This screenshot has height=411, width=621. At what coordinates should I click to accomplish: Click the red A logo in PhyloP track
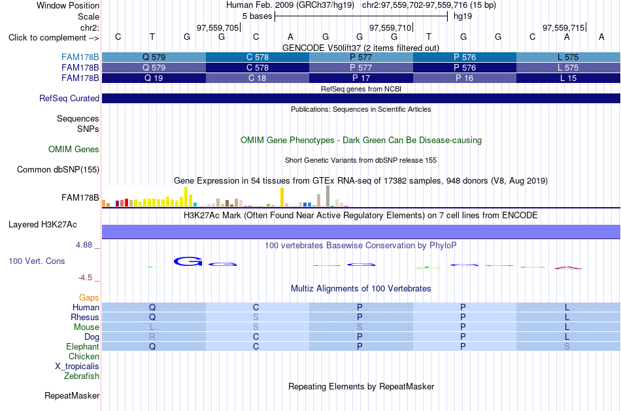tap(568, 268)
